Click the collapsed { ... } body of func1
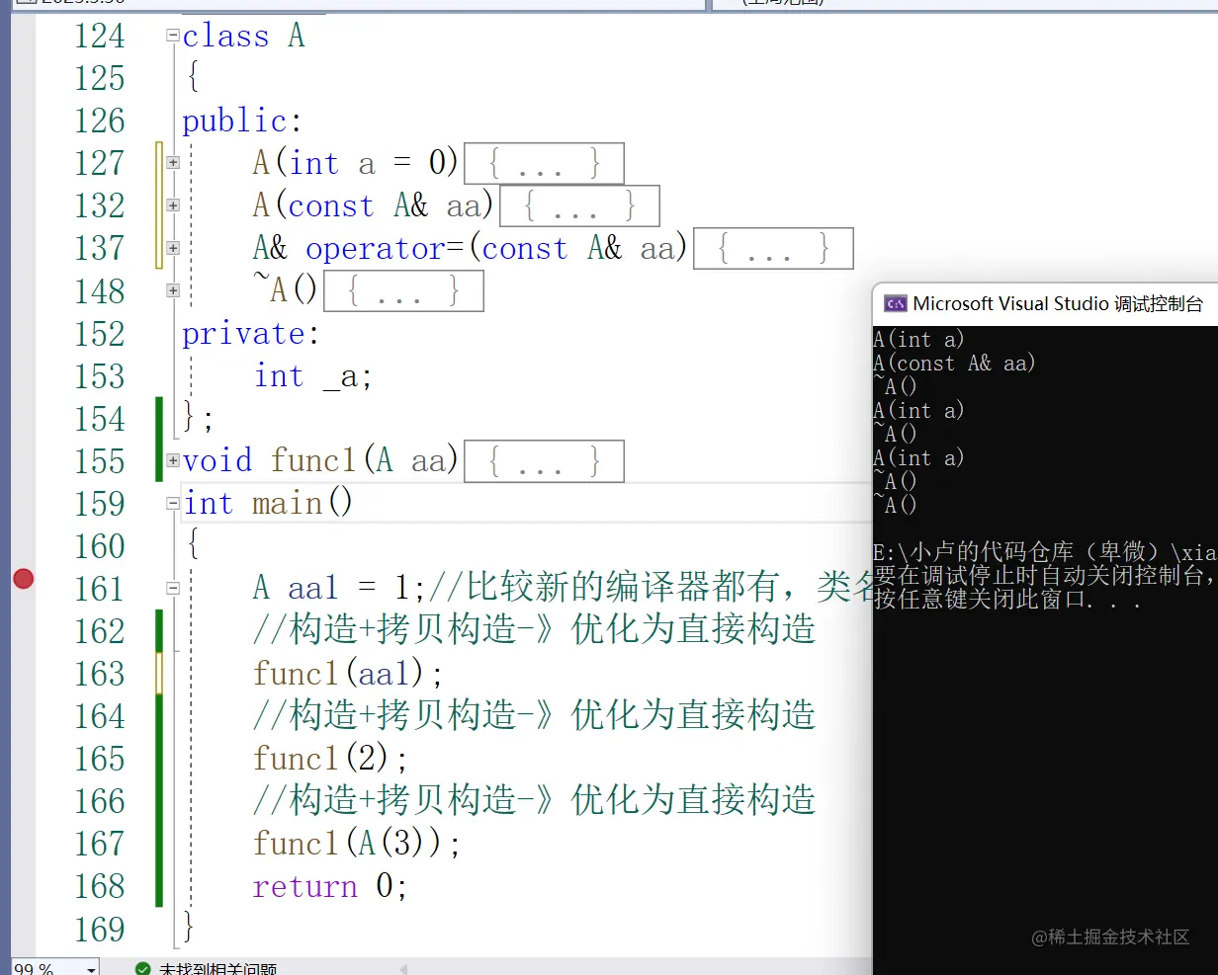Viewport: 1218px width, 975px height. click(544, 460)
